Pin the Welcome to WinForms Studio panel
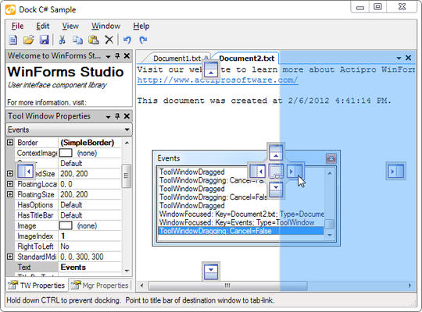This screenshot has width=422, height=312. tap(117, 56)
